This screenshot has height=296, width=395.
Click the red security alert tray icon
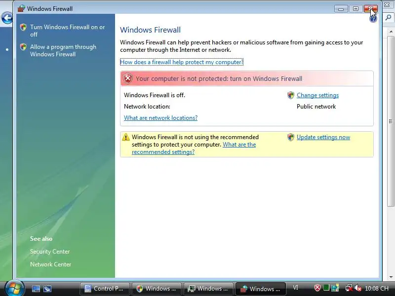[317, 288]
